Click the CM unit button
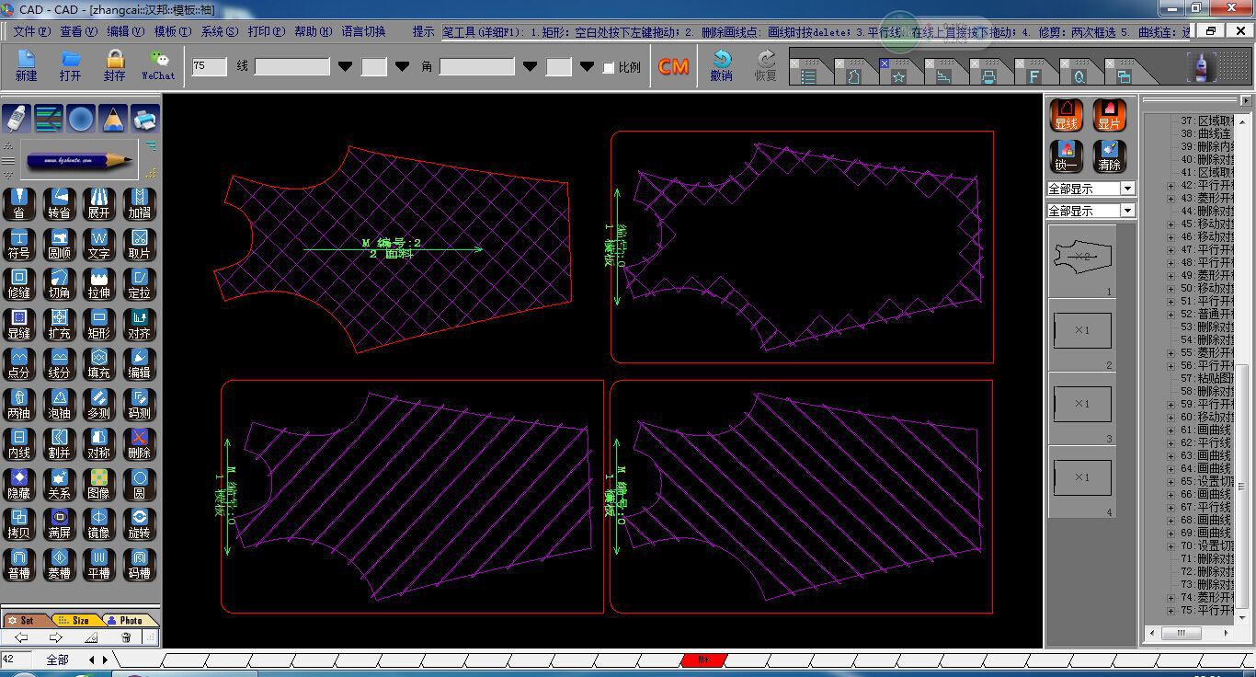Image resolution: width=1256 pixels, height=677 pixels. click(x=674, y=66)
